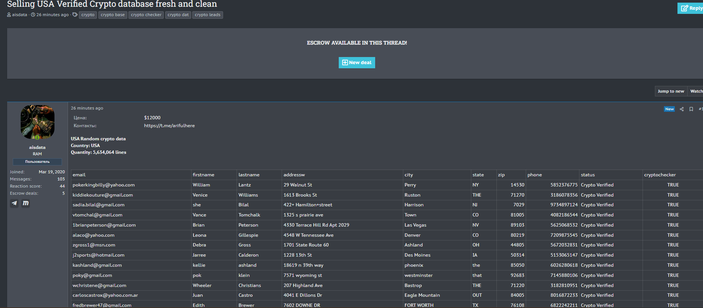Click the plus icon on New deal
Viewport: 703px width, 308px height.
(x=345, y=63)
